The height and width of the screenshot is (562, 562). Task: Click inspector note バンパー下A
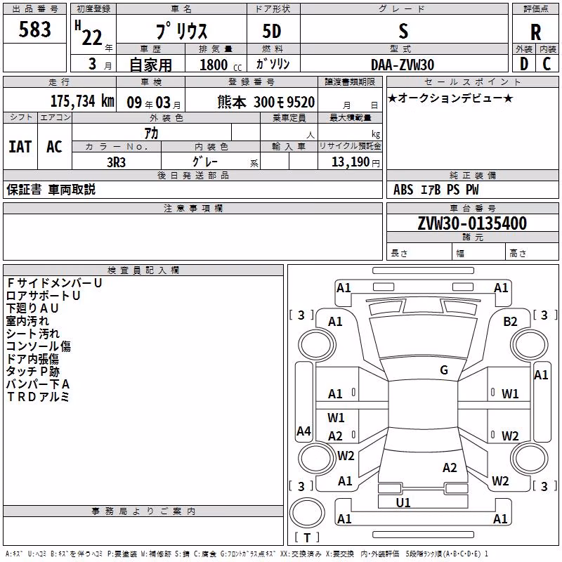(38, 384)
